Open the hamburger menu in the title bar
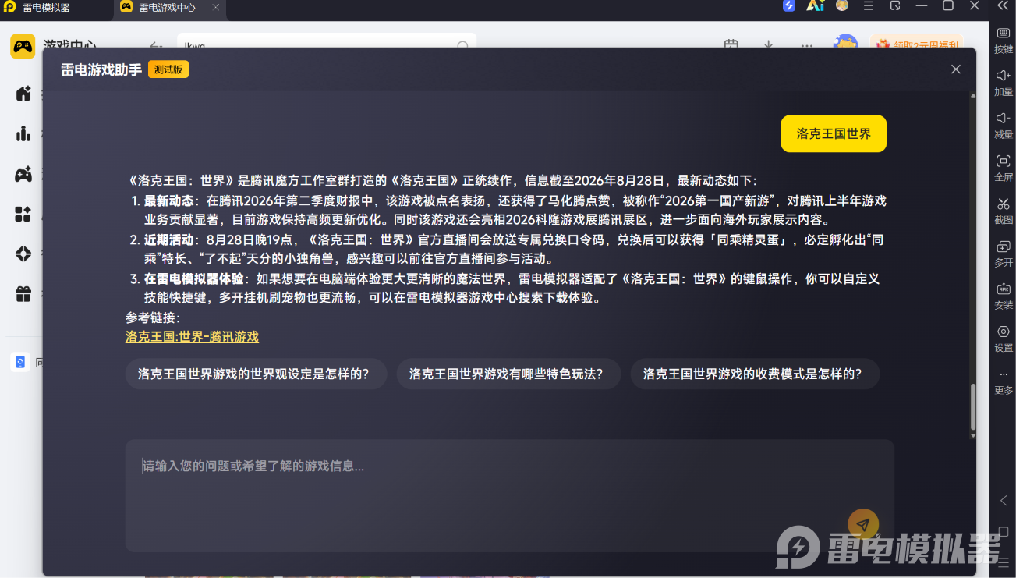Viewport: 1016px width, 578px height. pyautogui.click(x=869, y=6)
